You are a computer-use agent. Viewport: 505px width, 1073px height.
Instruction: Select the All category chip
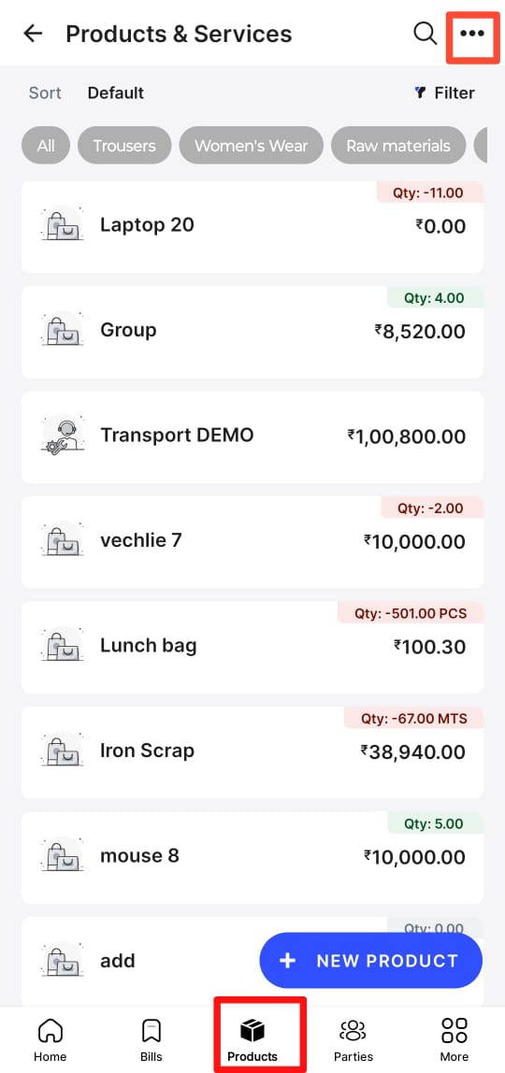[46, 146]
